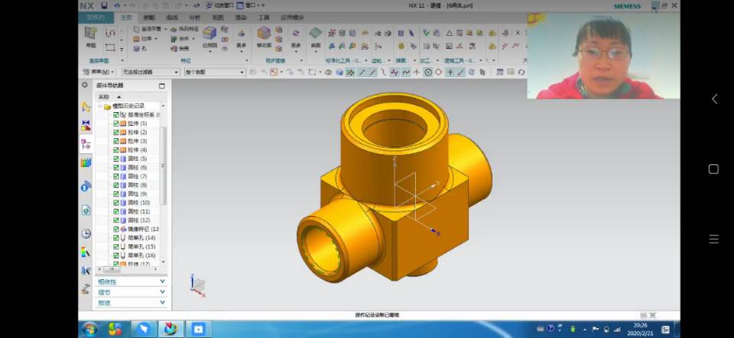Open the Edge Blend (边倒圆) tool
734x338 pixels.
[209, 35]
